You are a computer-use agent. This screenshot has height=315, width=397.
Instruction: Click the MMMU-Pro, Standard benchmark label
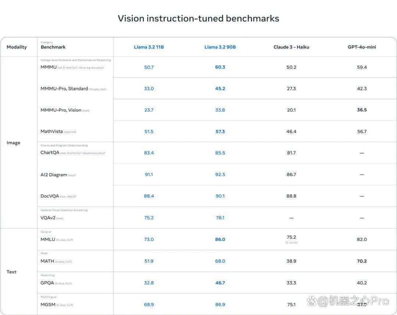tap(64, 89)
